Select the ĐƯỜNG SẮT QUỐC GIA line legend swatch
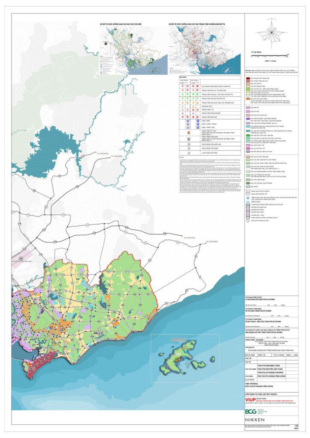The width and height of the screenshot is (310, 438). coord(248,207)
